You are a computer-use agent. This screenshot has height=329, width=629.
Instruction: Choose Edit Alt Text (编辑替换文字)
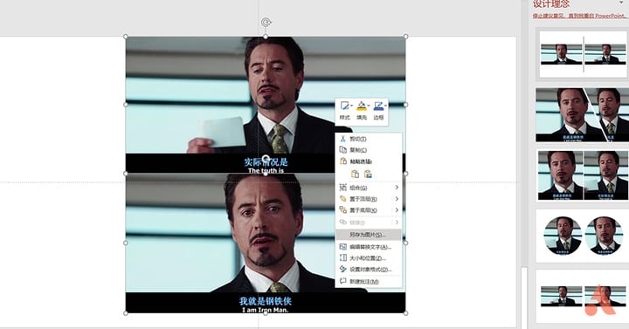(x=369, y=247)
